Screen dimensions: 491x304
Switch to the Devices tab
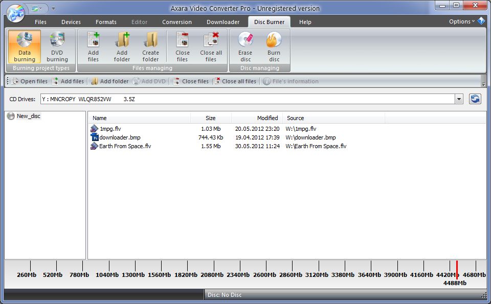tap(71, 22)
